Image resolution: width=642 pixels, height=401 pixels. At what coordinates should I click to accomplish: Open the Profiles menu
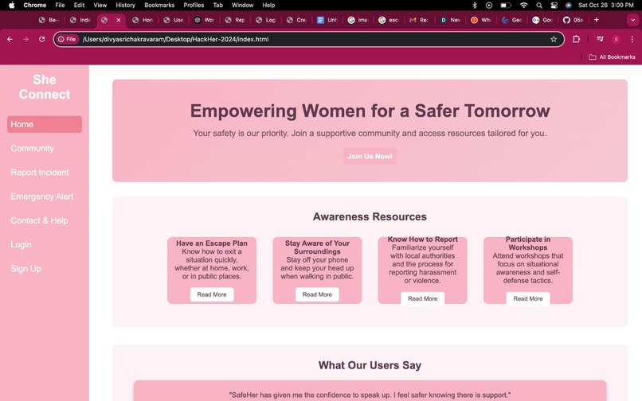(194, 5)
